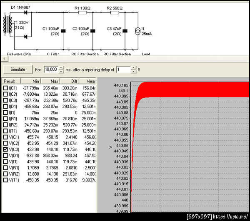
Task: Enable the I(D1) result checkbox
Action: (x=5, y=107)
